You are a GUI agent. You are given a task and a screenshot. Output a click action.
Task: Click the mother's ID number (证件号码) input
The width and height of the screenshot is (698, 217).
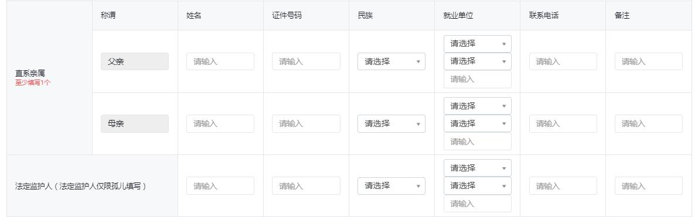pyautogui.click(x=306, y=123)
